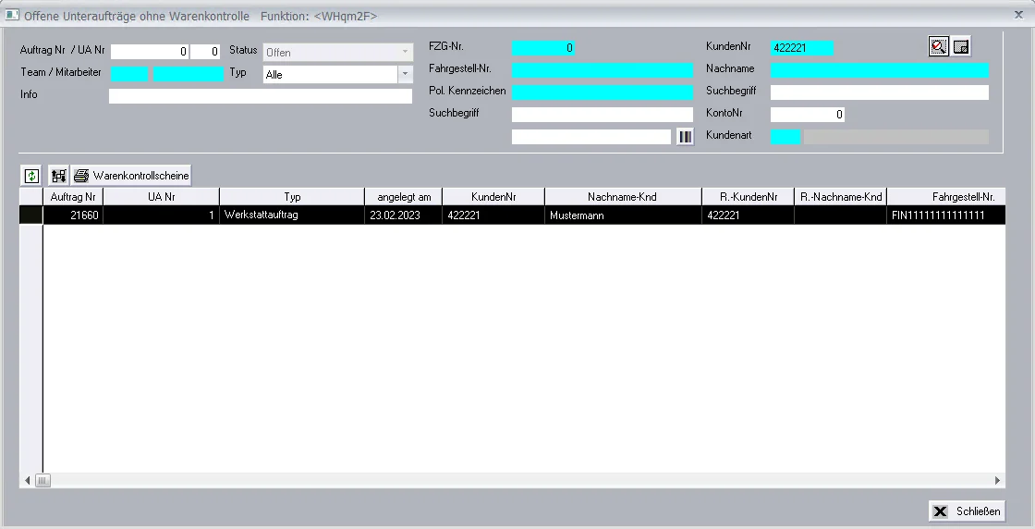Click the reset search magnifier icon

[939, 46]
